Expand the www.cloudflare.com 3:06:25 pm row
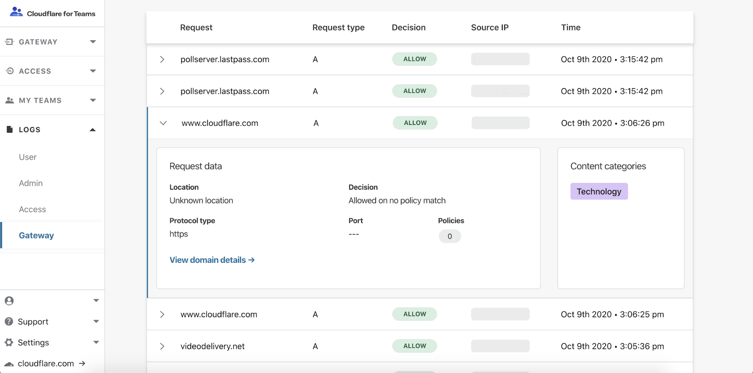 pos(162,314)
